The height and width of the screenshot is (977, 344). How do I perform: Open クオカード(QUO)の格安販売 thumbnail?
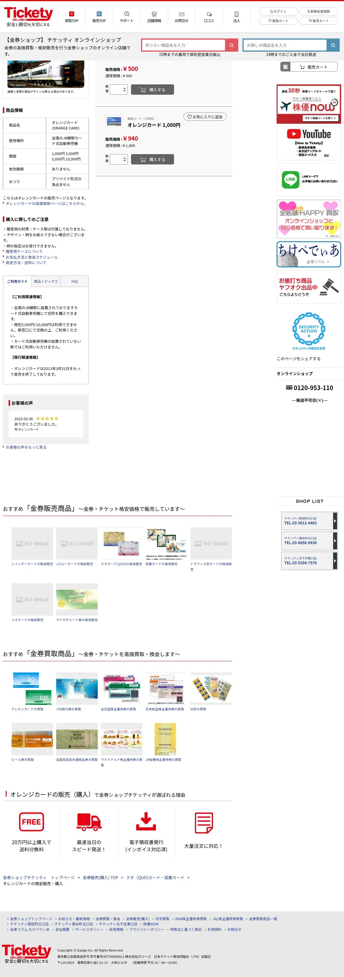122,544
